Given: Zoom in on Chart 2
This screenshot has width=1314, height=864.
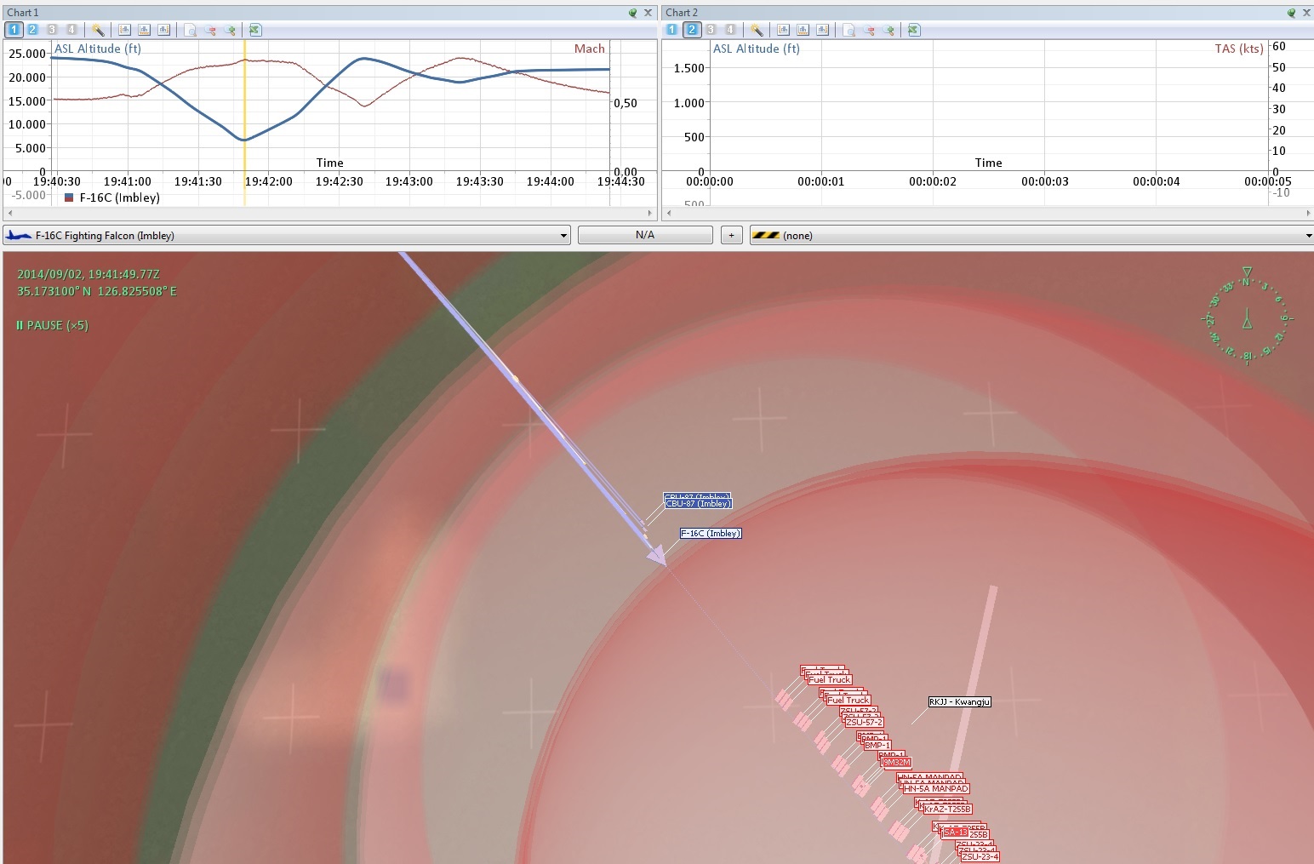Looking at the screenshot, I should tap(889, 30).
